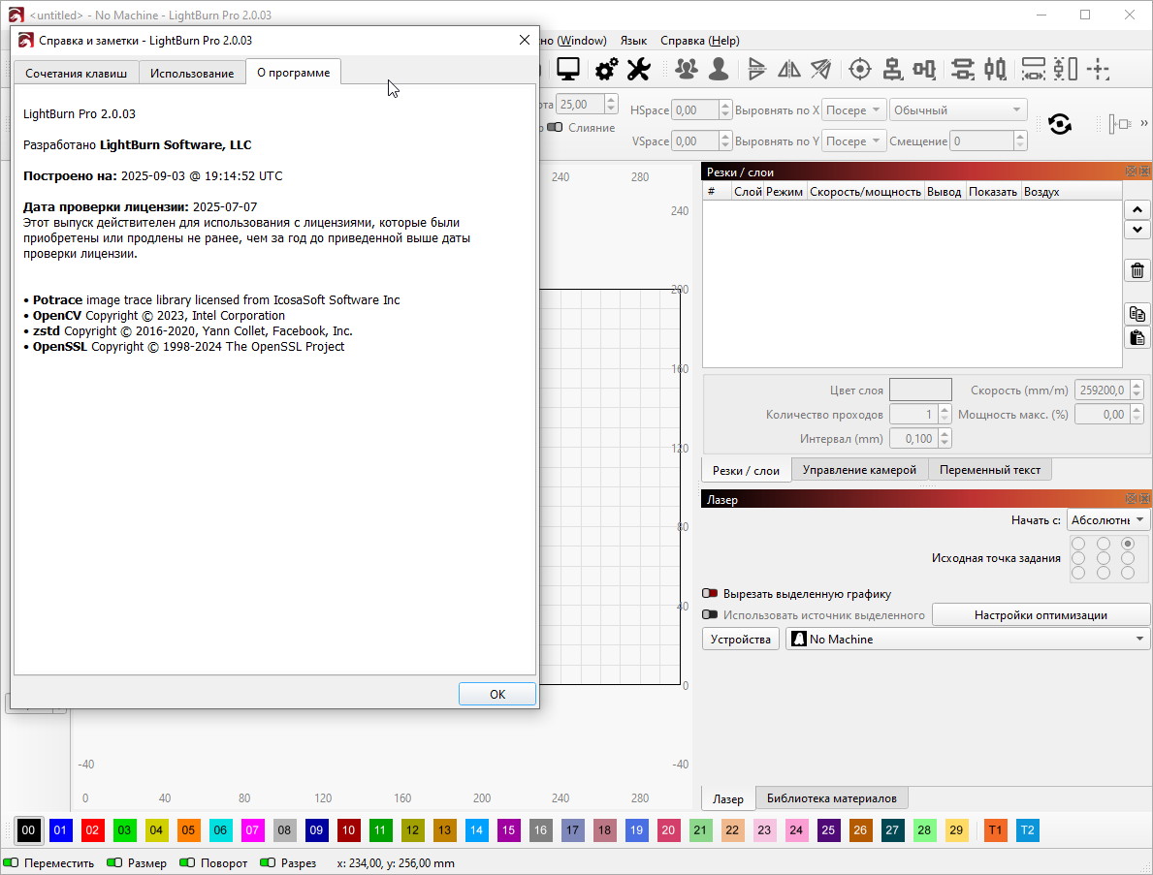Image resolution: width=1153 pixels, height=875 pixels.
Task: Toggle Размер switch in status bar
Action: 114,862
